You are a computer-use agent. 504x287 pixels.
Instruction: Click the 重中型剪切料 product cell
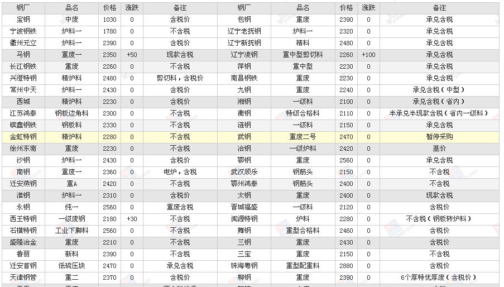303,55
